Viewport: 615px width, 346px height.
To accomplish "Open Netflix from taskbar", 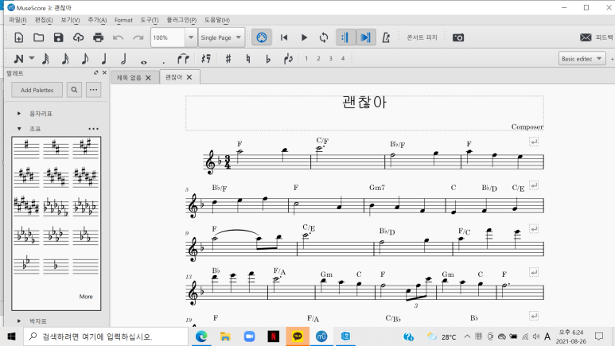I will (274, 336).
